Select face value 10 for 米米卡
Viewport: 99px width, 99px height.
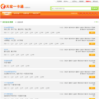tap(12, 55)
